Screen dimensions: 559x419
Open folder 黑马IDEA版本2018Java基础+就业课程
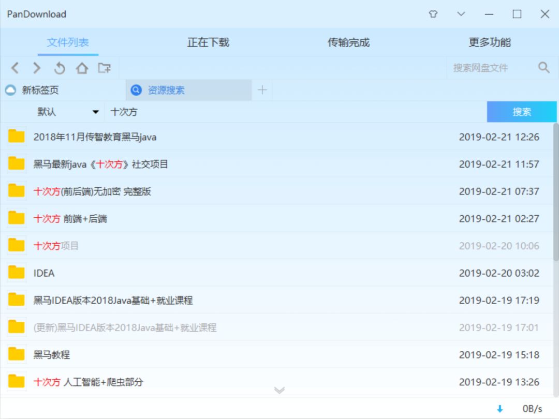[x=276, y=301]
